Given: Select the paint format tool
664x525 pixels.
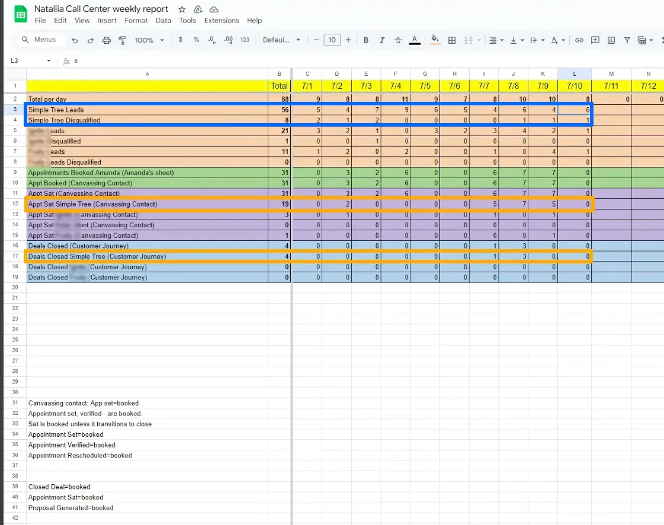Looking at the screenshot, I should click(x=123, y=40).
